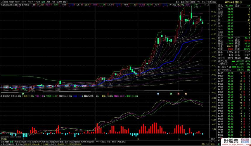The image size is (251, 146).
Task: Click the 委比 -42.86% value
Action: [229, 6]
